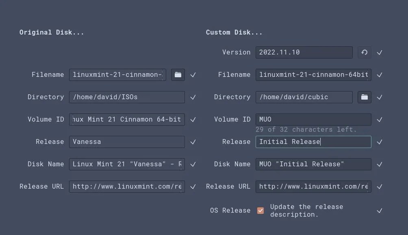The height and width of the screenshot is (235, 408).
Task: Revert the Version field to default
Action: (x=364, y=52)
